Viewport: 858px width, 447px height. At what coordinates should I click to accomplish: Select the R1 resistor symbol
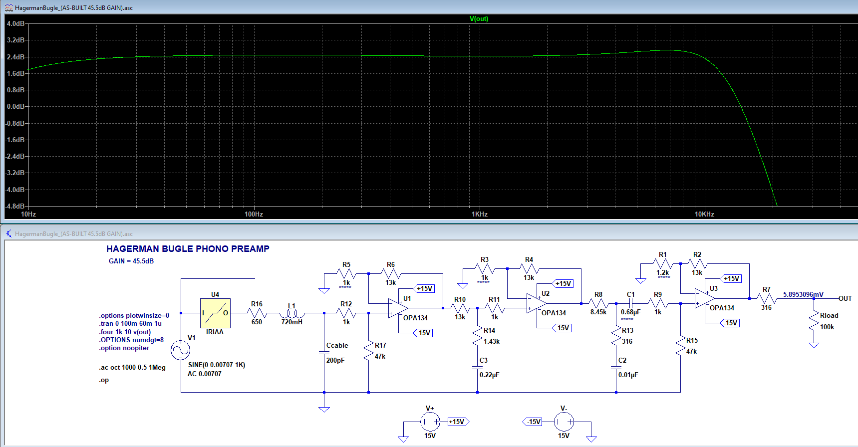click(x=662, y=263)
